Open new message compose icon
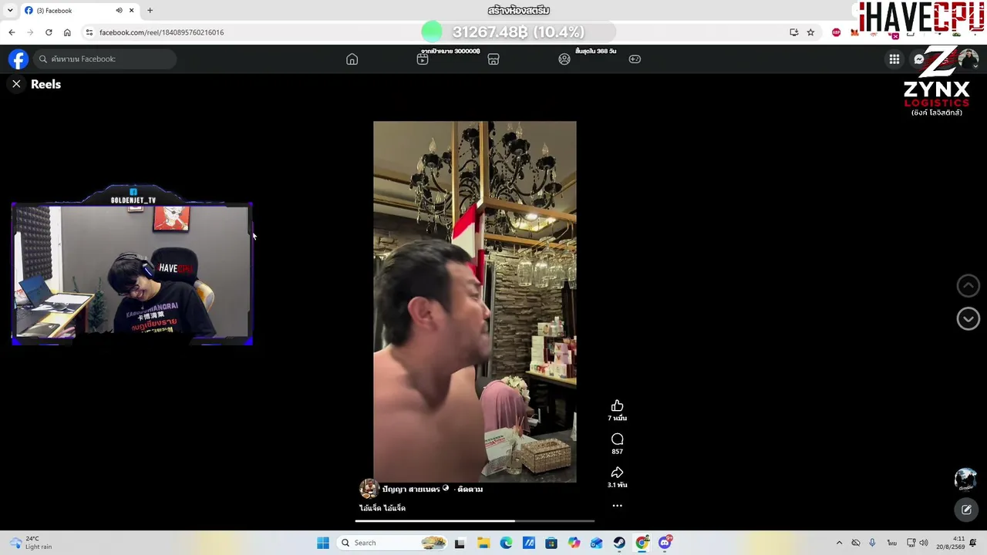Image resolution: width=987 pixels, height=555 pixels. click(x=966, y=510)
